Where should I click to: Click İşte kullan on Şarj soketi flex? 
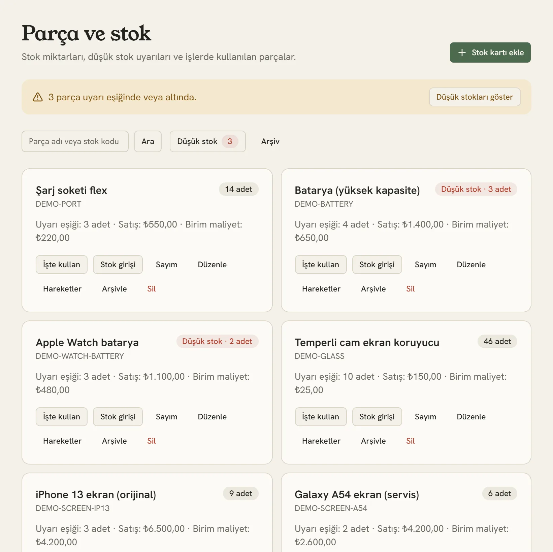(x=62, y=265)
